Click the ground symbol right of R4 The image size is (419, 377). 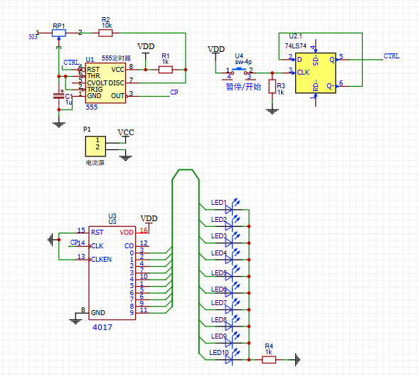point(297,360)
